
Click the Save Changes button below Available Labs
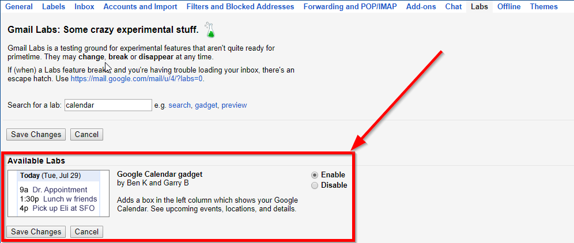tap(36, 231)
